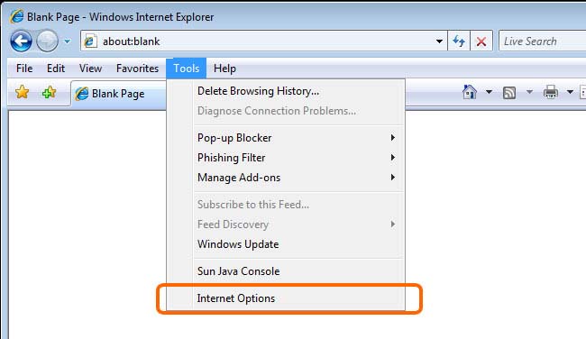The image size is (586, 339).
Task: Switch to the Blank Page tab
Action: pos(118,94)
